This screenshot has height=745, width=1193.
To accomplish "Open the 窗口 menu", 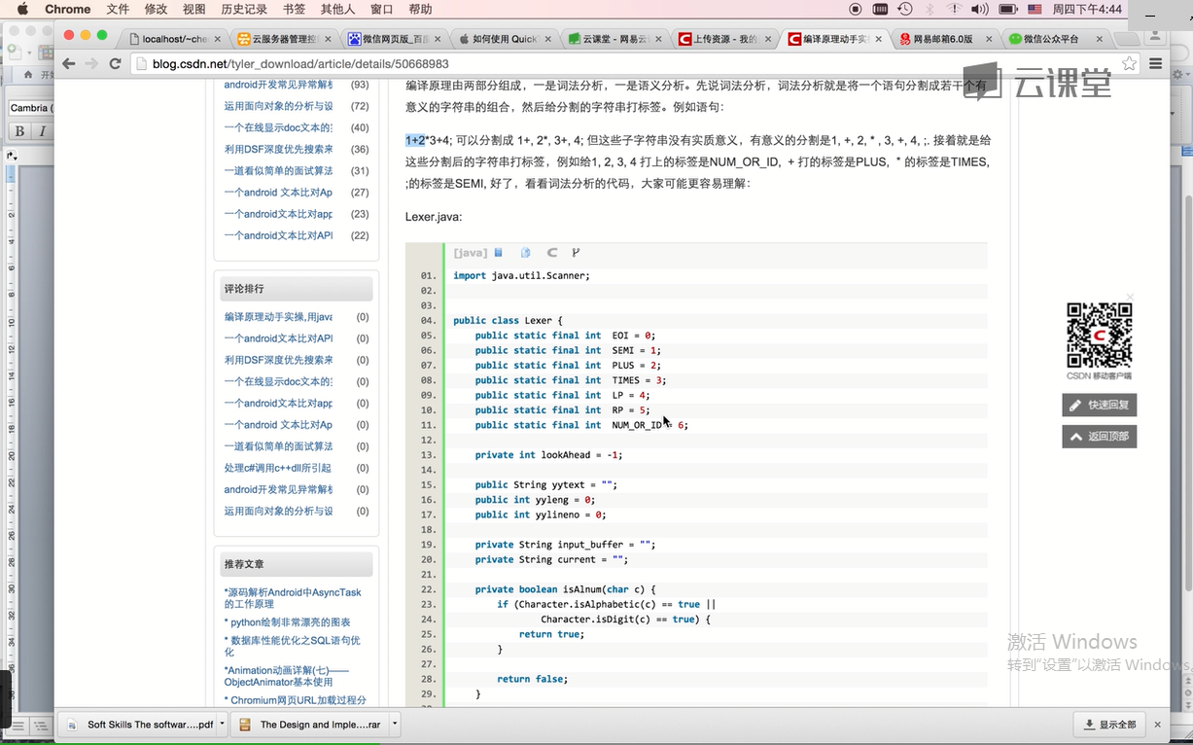I will pyautogui.click(x=382, y=9).
